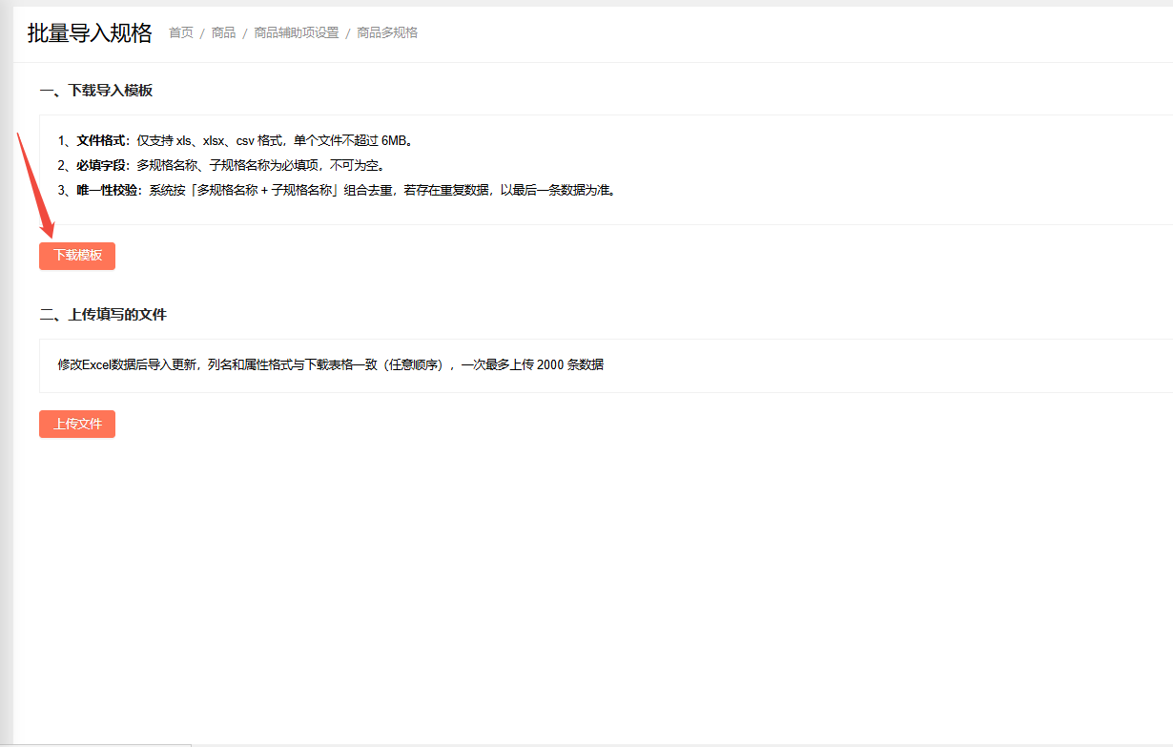The height and width of the screenshot is (747, 1173).
Task: Go to the 商品 breadcrumb
Action: click(224, 32)
